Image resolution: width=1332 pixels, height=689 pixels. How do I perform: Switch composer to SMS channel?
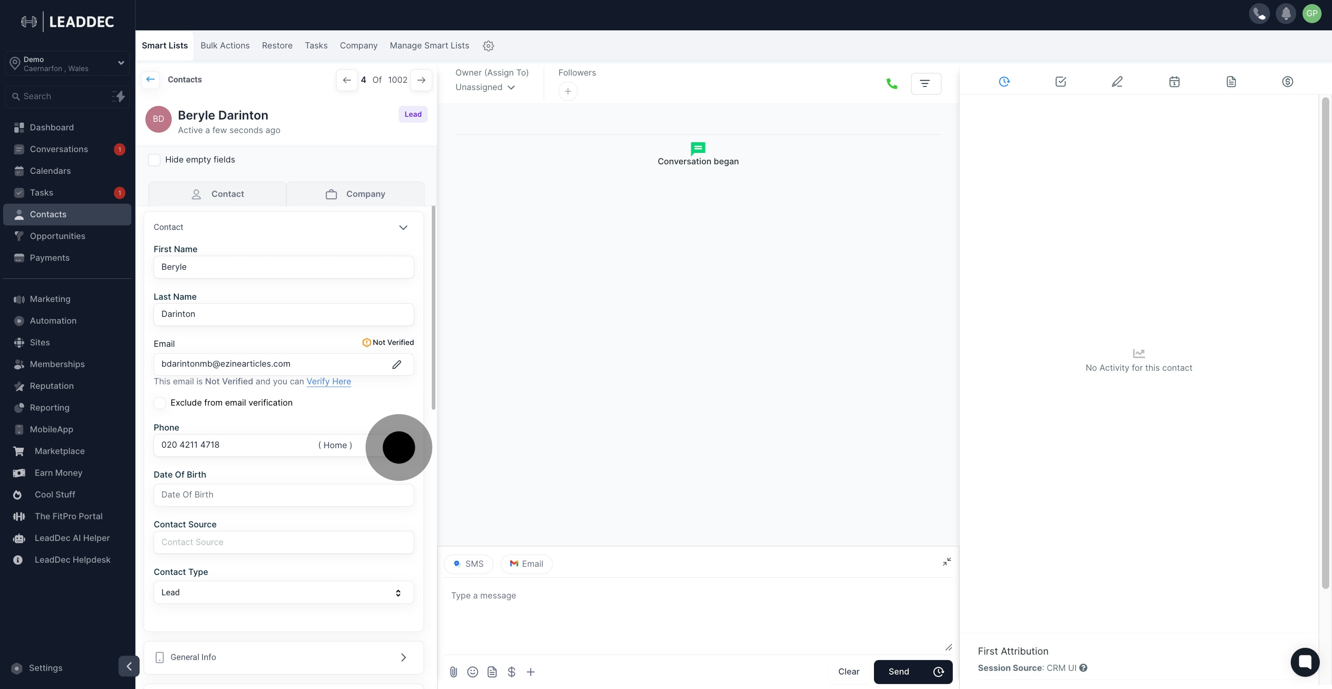click(x=468, y=564)
